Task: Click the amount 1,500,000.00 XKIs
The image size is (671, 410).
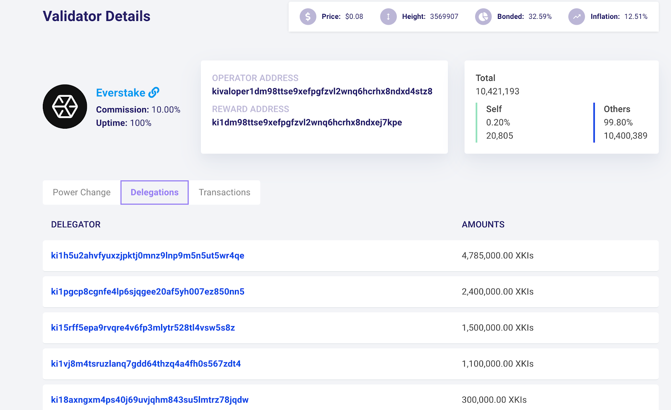Action: click(x=498, y=327)
